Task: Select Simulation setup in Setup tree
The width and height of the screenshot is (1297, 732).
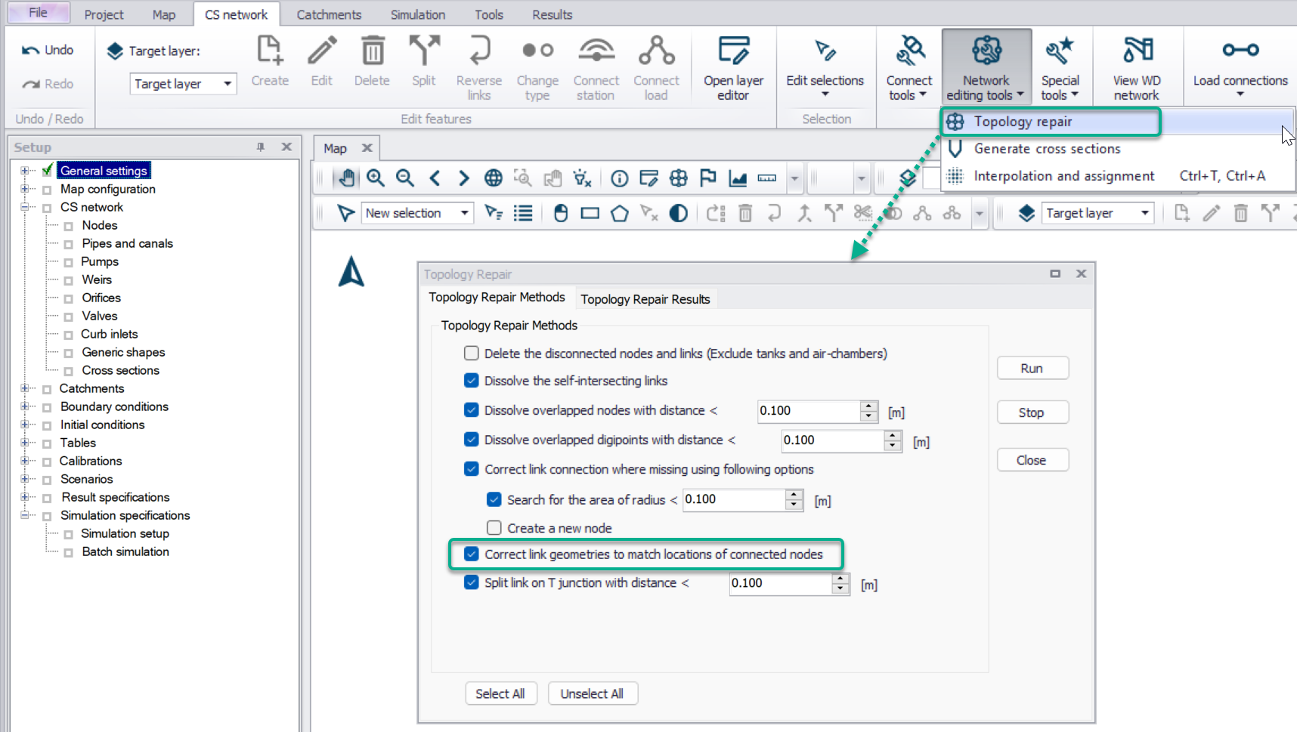Action: coord(125,533)
